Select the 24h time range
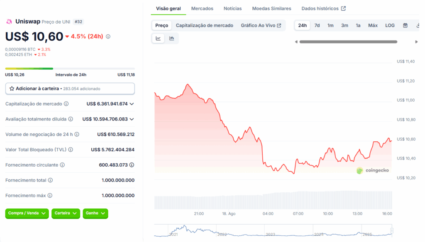425x242 pixels. (x=302, y=25)
